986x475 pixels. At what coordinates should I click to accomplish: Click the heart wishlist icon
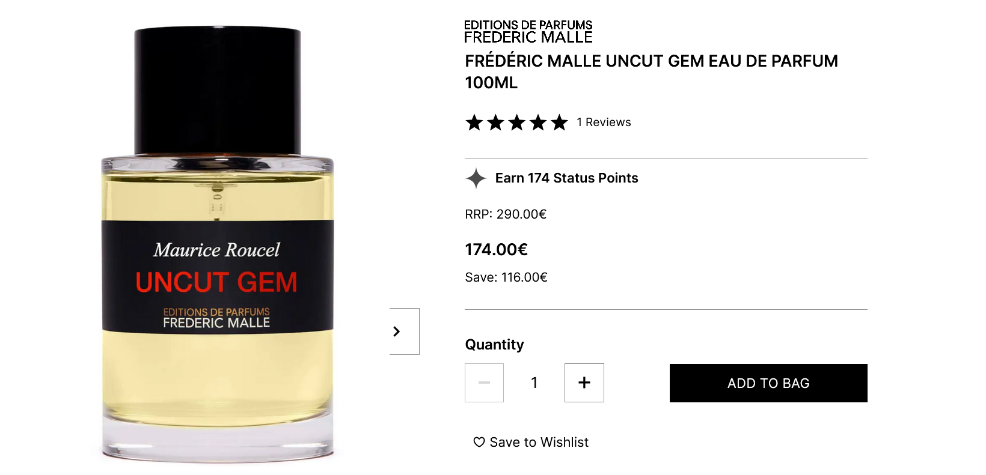[x=479, y=442]
